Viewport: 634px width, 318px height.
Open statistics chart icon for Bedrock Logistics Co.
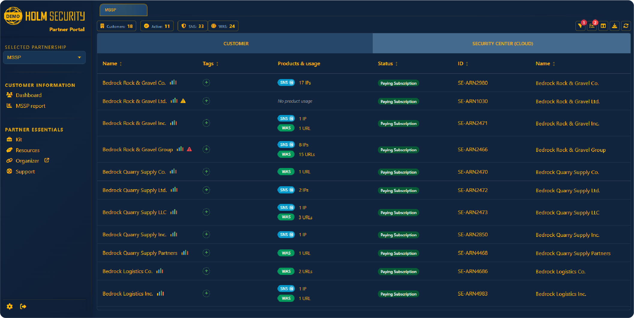[160, 271]
